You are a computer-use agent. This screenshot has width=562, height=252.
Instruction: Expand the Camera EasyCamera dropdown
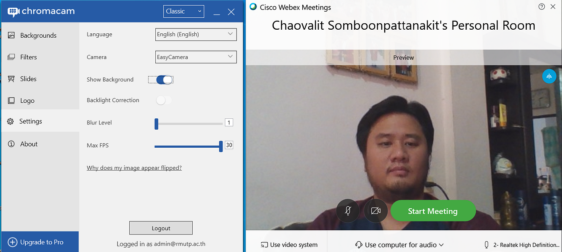pyautogui.click(x=196, y=57)
